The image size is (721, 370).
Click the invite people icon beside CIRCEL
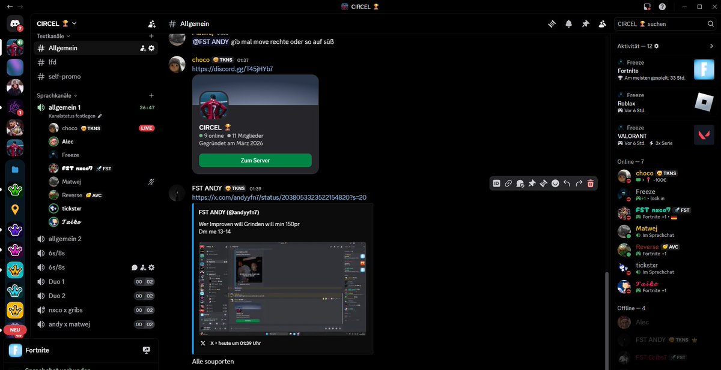point(152,24)
